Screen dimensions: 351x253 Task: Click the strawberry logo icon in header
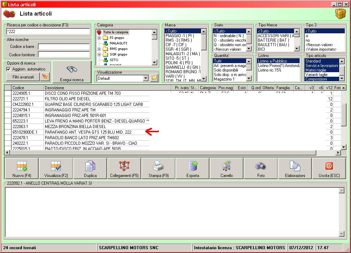pos(9,14)
